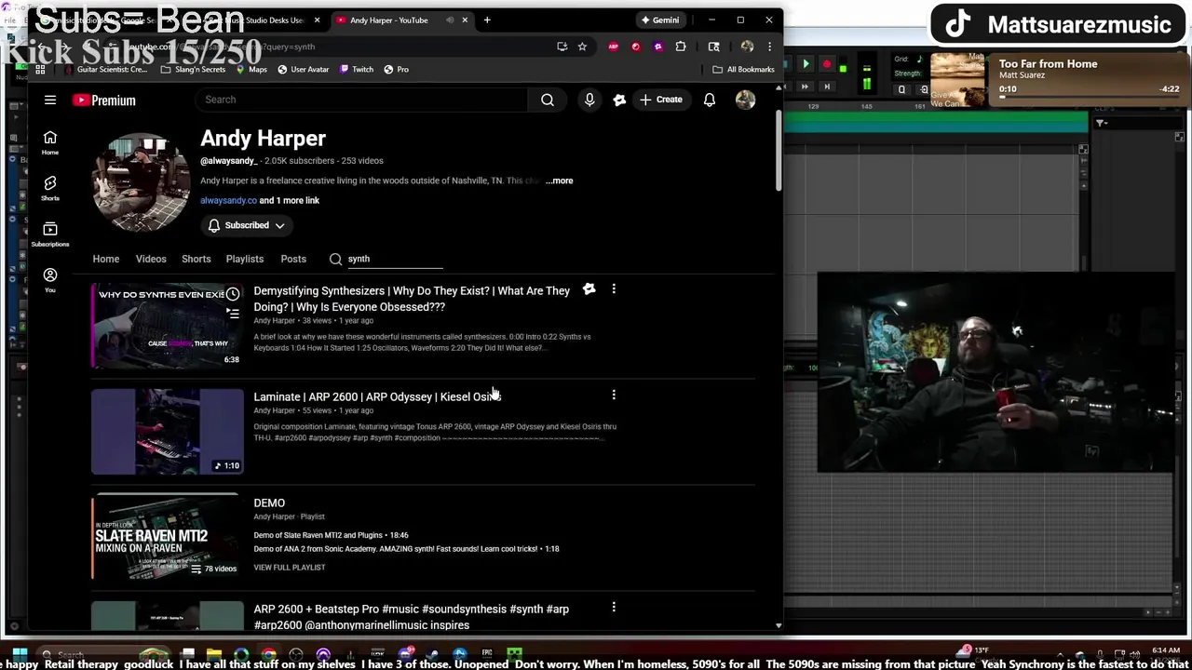Open the Demystifying Synthesizers video title
Screen dimensions: 1192x670
click(x=412, y=299)
